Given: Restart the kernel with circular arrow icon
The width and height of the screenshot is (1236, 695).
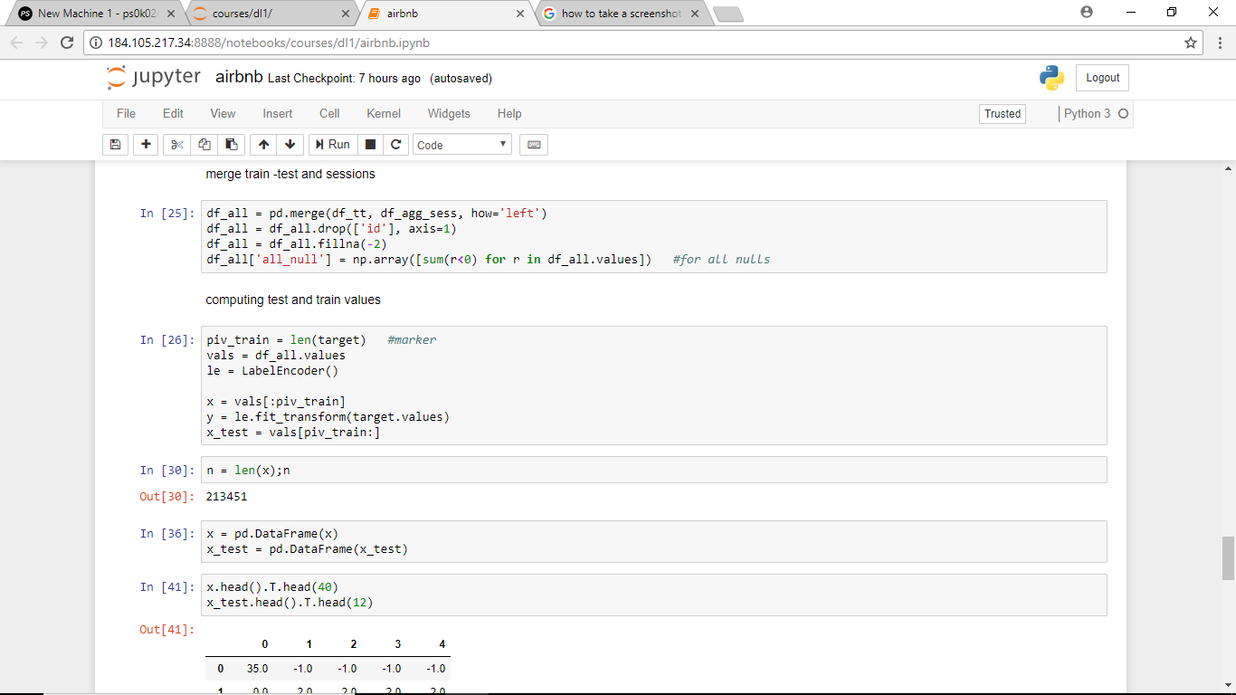Looking at the screenshot, I should pyautogui.click(x=395, y=145).
